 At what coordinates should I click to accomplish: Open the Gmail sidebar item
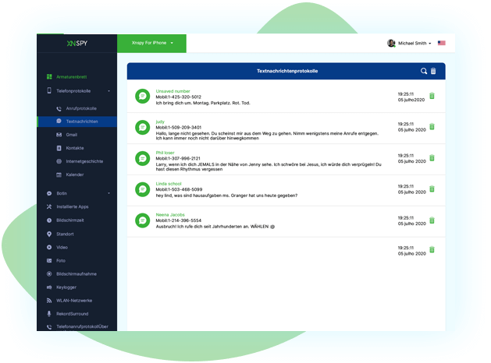(x=71, y=135)
